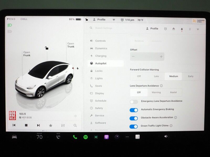210x157 pixels.
Task: Tap Open Trunk on the car view
Action: point(70,45)
